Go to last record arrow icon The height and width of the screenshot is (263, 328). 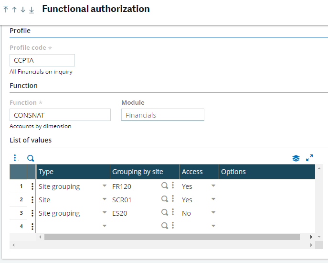point(32,10)
